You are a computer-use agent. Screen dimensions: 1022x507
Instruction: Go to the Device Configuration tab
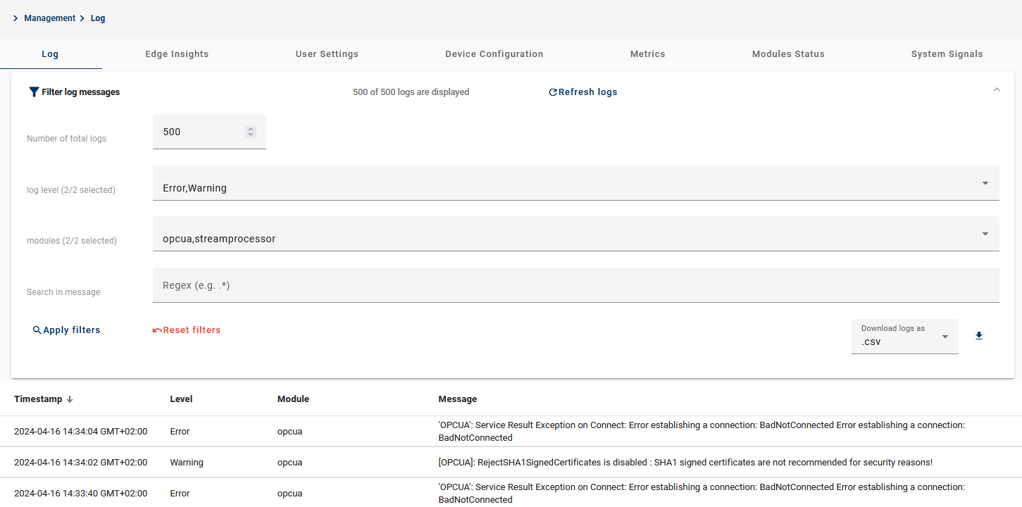coord(494,54)
